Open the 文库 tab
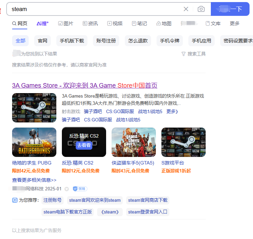Viewport: 253px width, 239px height. coord(213,23)
